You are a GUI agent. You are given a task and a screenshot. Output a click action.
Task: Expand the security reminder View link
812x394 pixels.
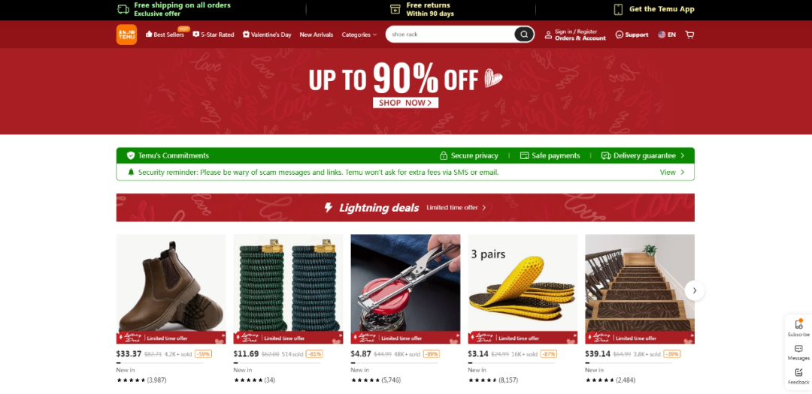672,172
